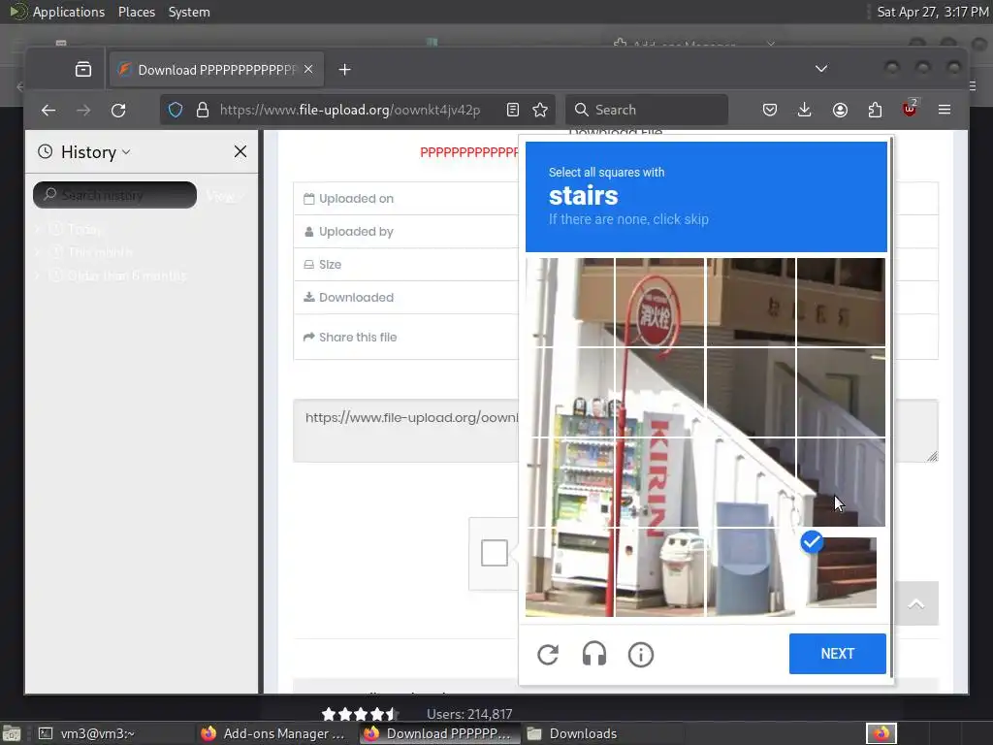Select the captcha tile with the red sign
993x745 pixels.
pos(659,303)
